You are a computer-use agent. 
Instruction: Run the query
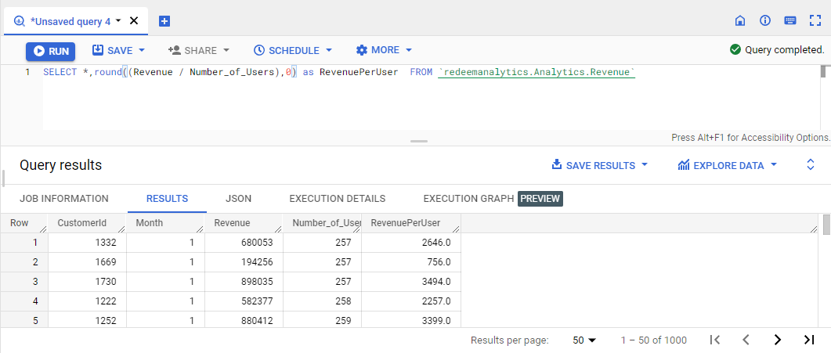51,52
